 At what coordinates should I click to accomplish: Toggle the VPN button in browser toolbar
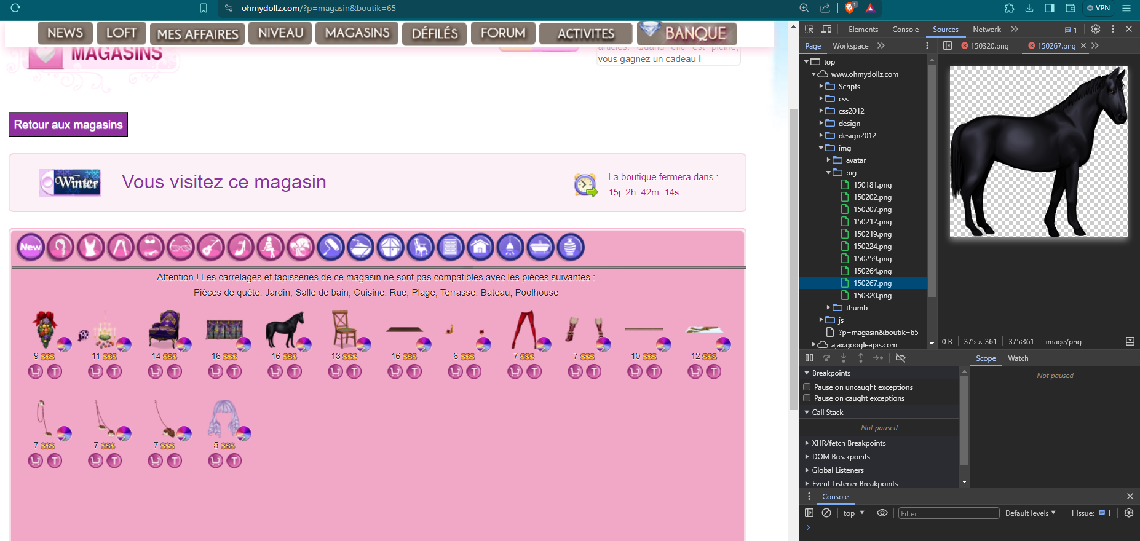[1099, 8]
